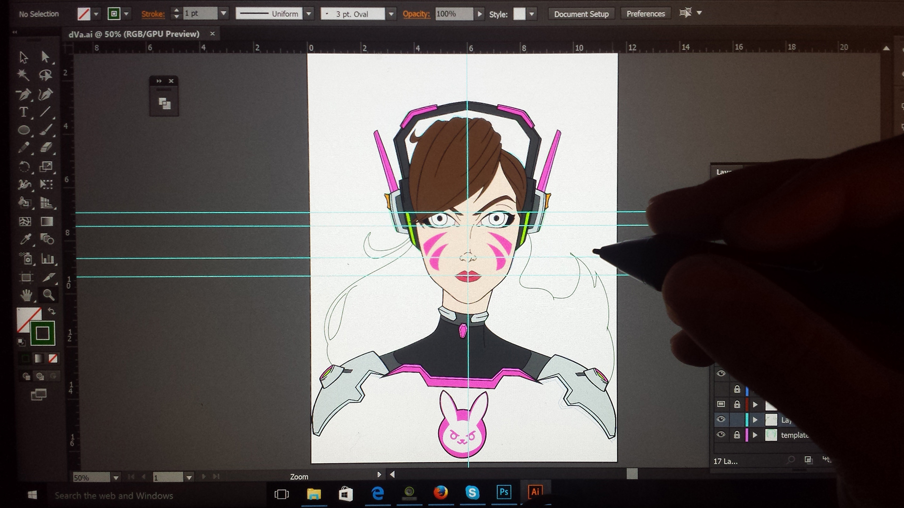
Task: Select the Magic Wand tool
Action: click(23, 75)
